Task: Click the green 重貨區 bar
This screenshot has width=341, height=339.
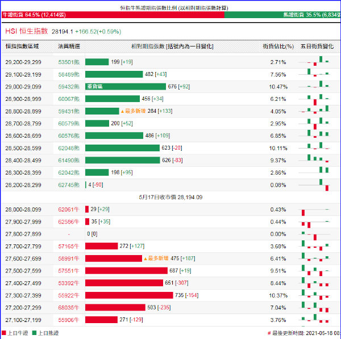Action: [x=126, y=87]
